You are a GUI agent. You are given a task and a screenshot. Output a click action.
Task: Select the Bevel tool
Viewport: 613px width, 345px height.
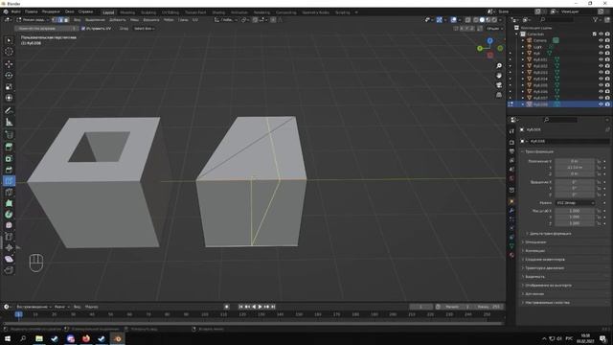click(x=9, y=170)
